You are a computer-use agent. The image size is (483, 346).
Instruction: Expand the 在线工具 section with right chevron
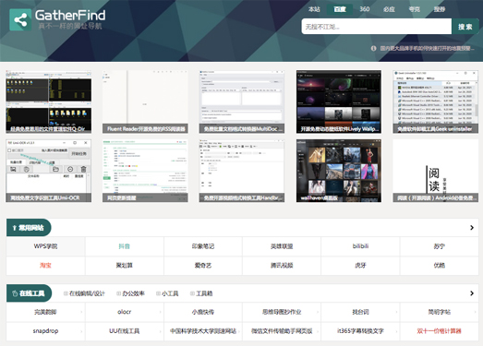[472, 293]
